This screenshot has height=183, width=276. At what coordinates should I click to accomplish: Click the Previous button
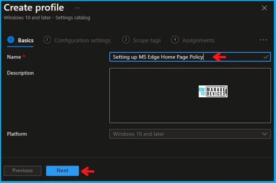click(x=22, y=171)
